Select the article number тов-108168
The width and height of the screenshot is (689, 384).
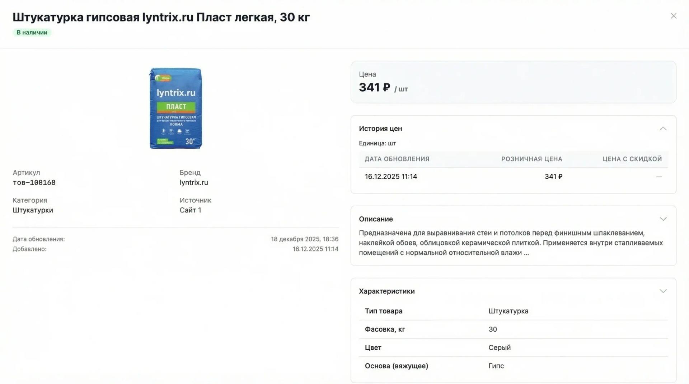tap(34, 183)
